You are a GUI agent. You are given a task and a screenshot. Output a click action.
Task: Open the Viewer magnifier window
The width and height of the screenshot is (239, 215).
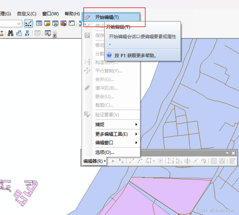point(48,33)
